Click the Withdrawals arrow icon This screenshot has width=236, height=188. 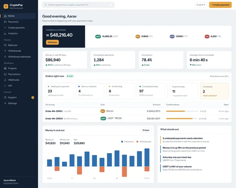(x=5, y=51)
